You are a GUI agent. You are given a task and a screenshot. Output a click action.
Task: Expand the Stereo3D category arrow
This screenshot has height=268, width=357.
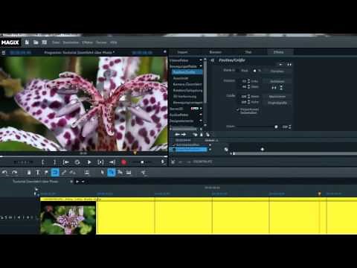(x=201, y=109)
